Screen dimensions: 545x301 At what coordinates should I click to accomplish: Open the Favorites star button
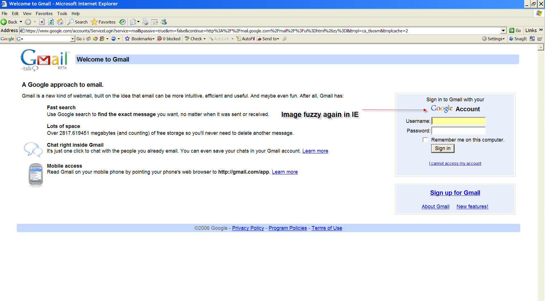click(x=103, y=22)
